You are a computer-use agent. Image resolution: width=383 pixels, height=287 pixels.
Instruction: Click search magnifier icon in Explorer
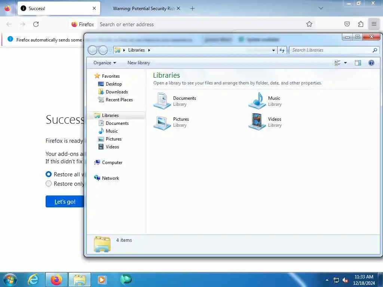375,50
